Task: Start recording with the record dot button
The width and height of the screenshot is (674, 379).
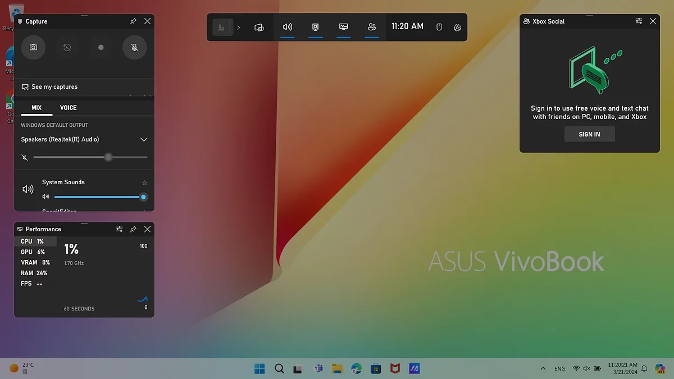Action: pyautogui.click(x=101, y=48)
